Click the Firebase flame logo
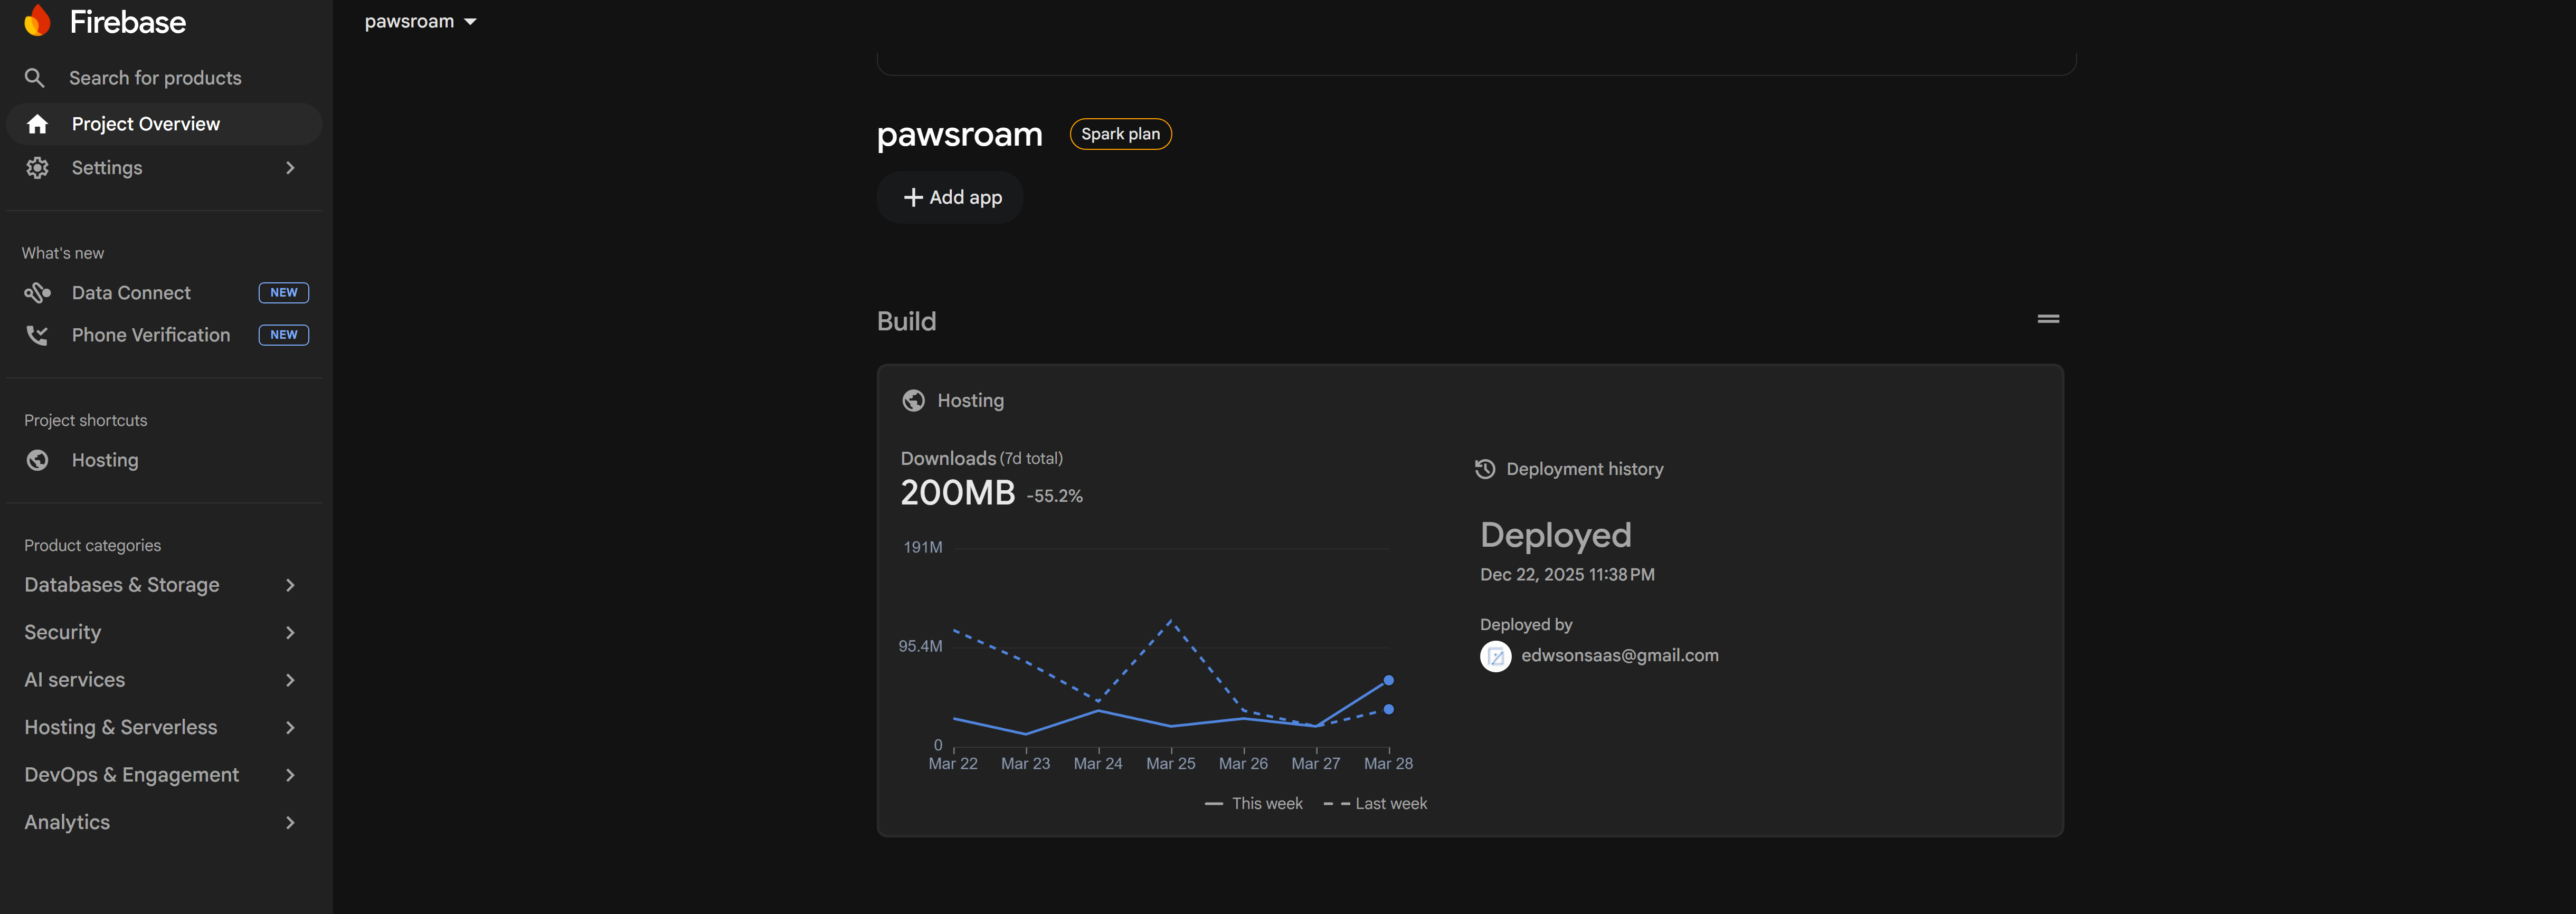Viewport: 2576px width, 914px height. point(37,20)
